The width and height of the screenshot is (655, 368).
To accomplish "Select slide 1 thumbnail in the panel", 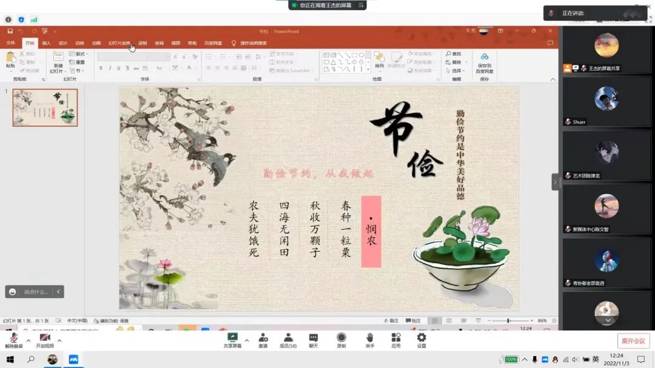I will point(45,108).
